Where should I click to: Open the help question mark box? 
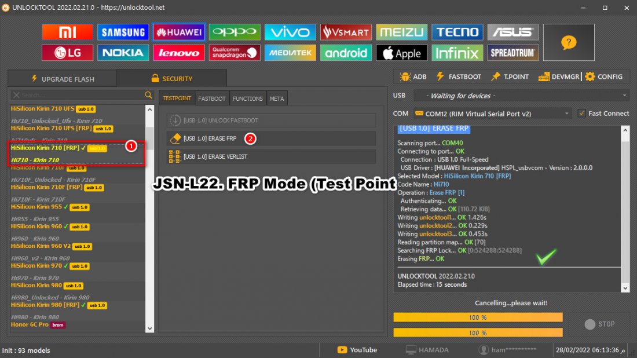(x=569, y=42)
